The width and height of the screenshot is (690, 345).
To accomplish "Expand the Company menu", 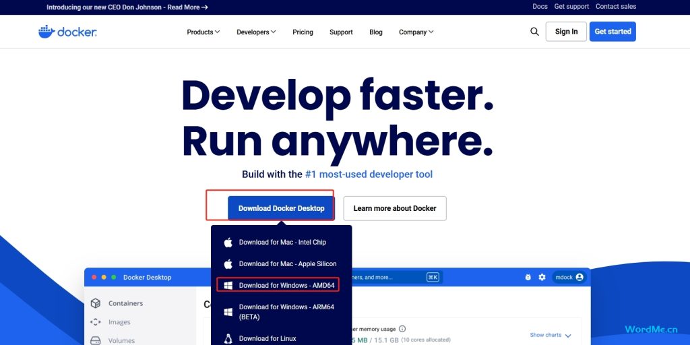I will [416, 32].
